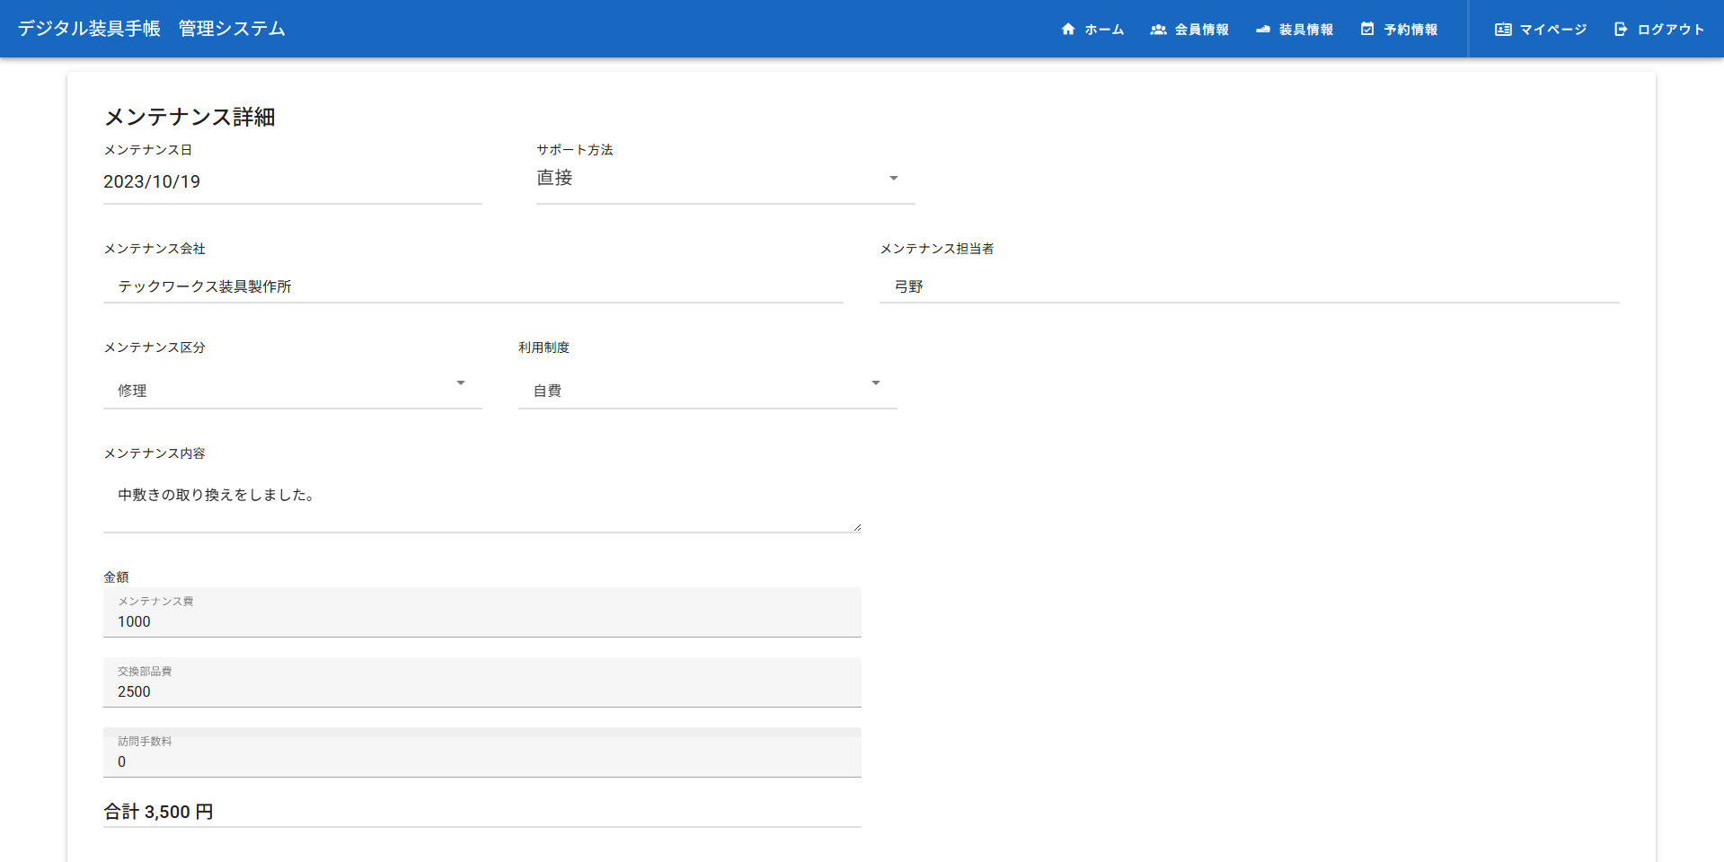Click the 予約情報 calendar icon
Viewport: 1724px width, 862px height.
coord(1367,30)
